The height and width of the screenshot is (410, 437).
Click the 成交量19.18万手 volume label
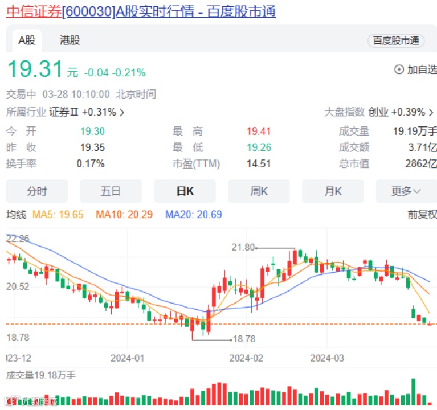[40, 375]
